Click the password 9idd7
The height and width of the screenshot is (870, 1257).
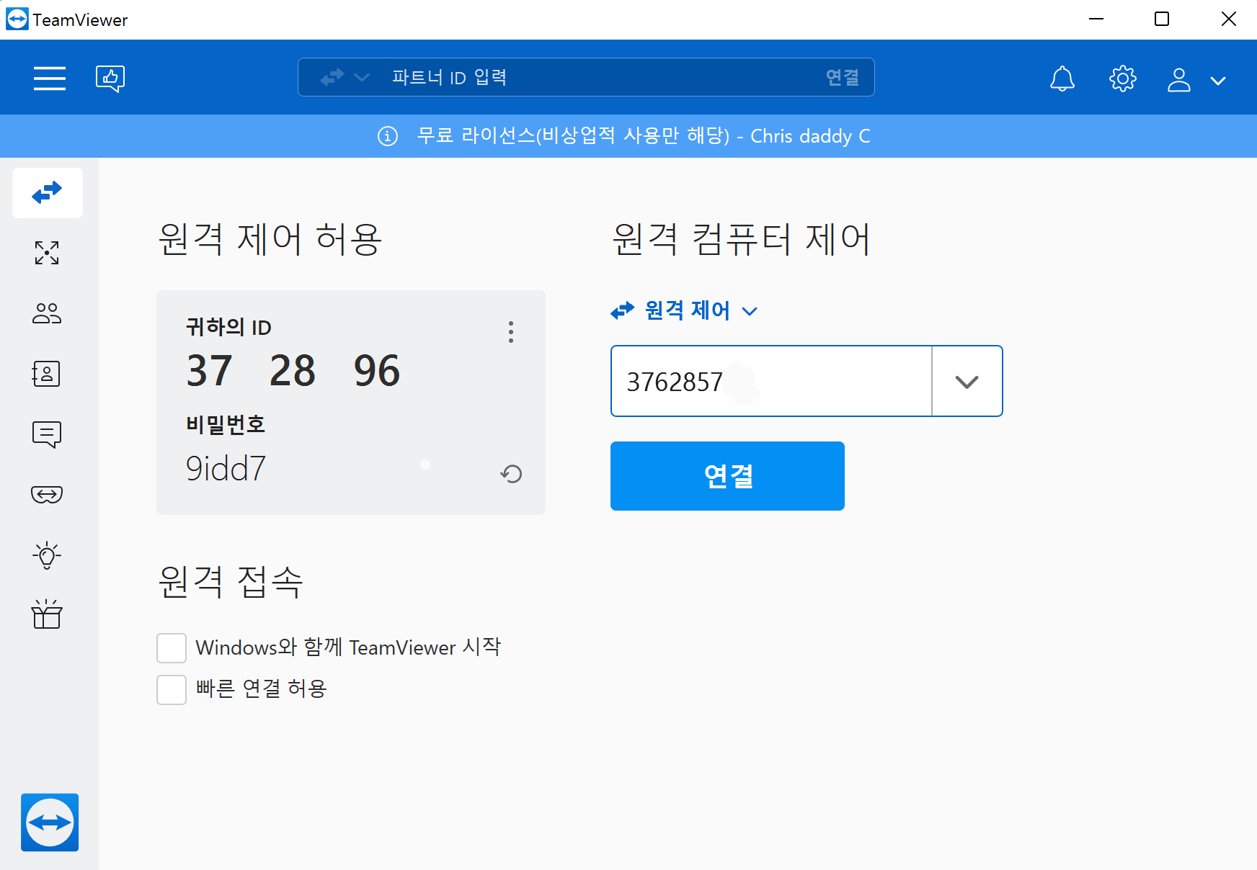pyautogui.click(x=226, y=469)
